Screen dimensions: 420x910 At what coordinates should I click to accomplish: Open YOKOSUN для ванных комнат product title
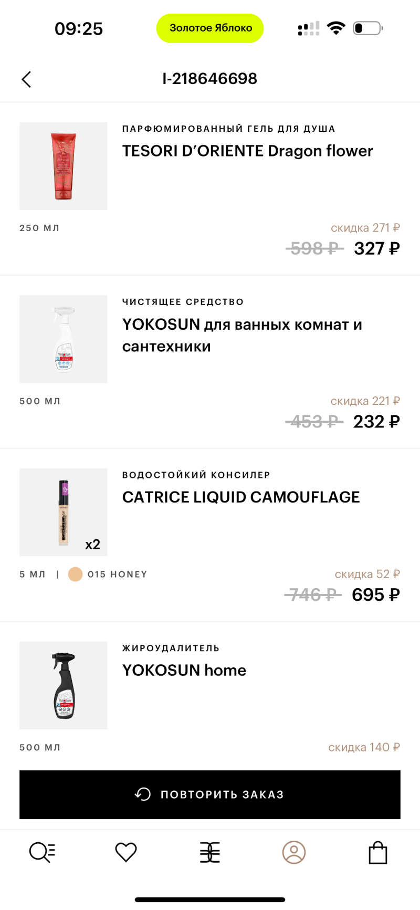(x=242, y=335)
